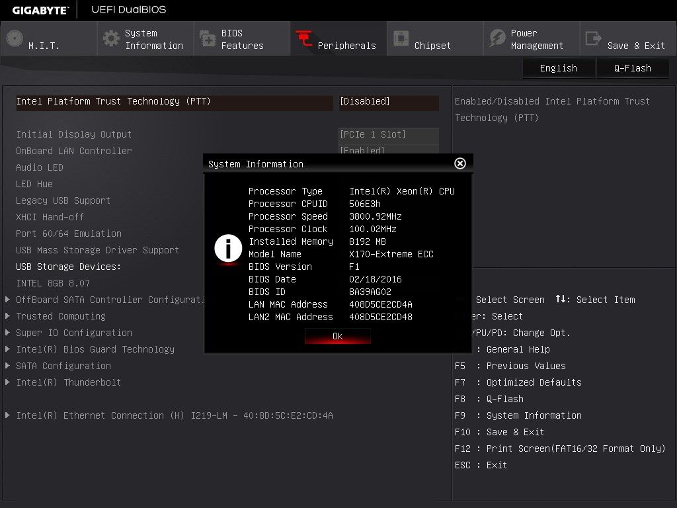
Task: Open the Chipset tab
Action: [x=435, y=39]
